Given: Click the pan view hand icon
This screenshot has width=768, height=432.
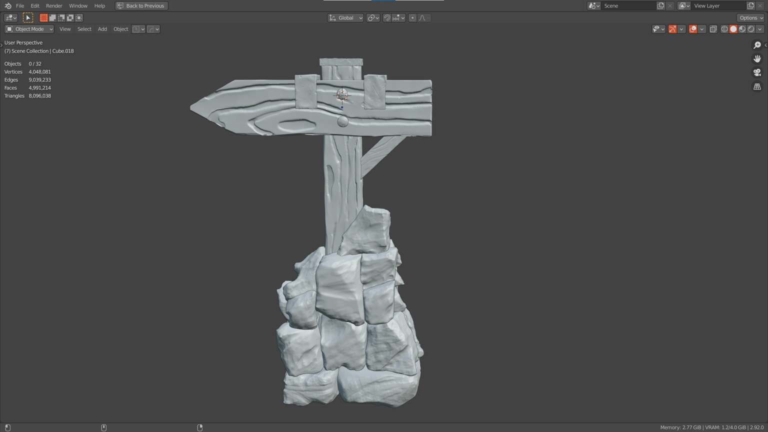Looking at the screenshot, I should point(757,59).
